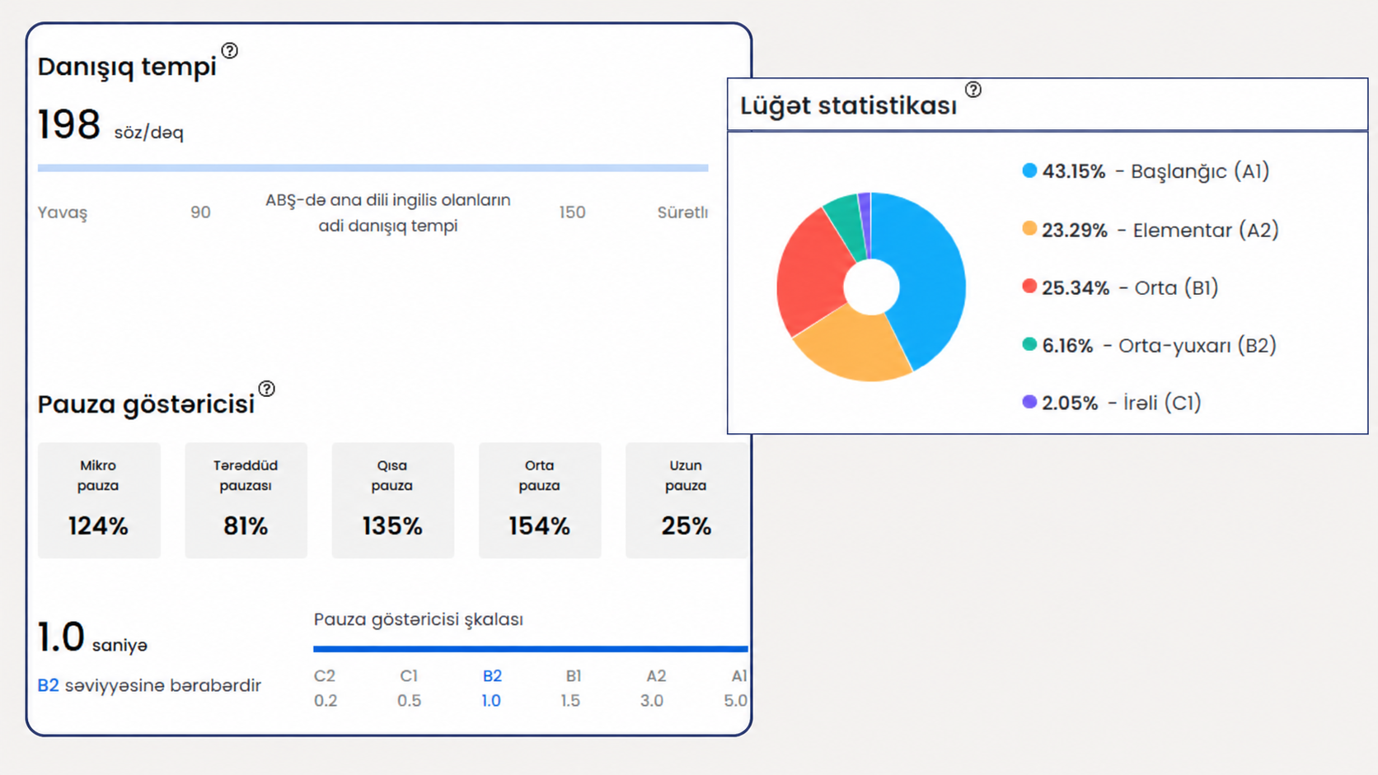Click the Pauza göstəricisi şkalası blue bar

[x=530, y=649]
